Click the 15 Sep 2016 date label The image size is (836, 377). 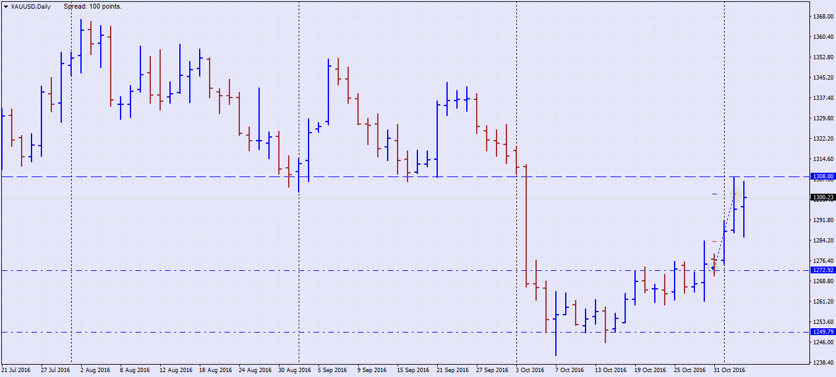412,370
